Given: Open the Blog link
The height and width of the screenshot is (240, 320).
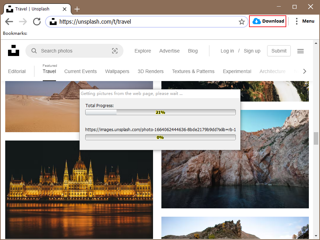Looking at the screenshot, I should 193,51.
